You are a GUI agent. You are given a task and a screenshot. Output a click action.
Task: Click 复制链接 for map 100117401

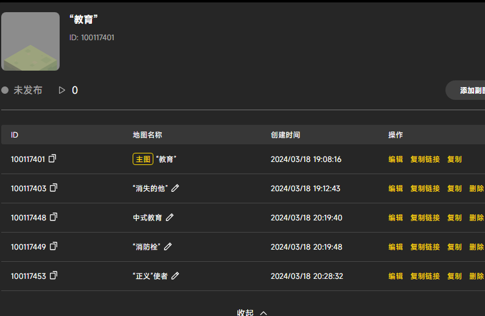tap(425, 159)
